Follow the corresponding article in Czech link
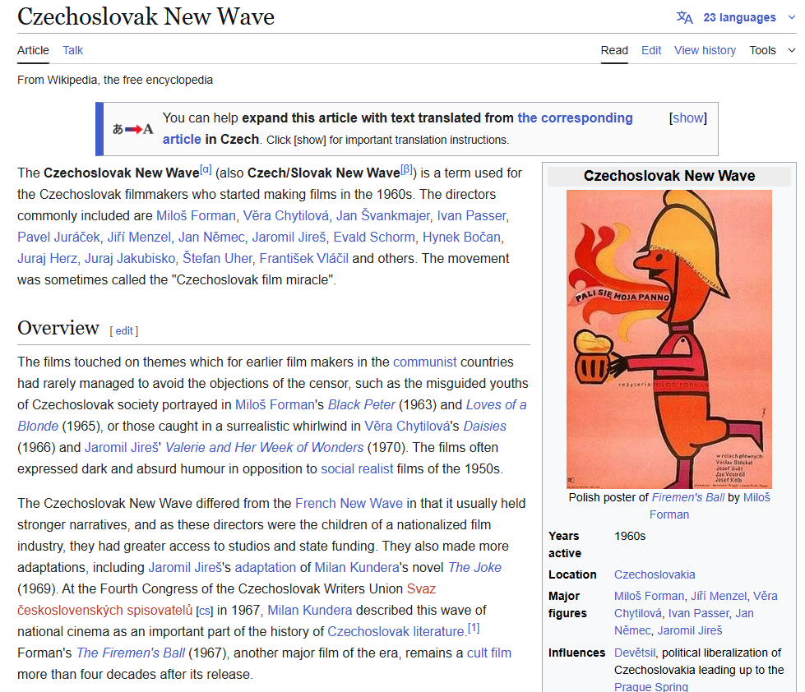Screen dimensions: 805x692 pos(575,118)
